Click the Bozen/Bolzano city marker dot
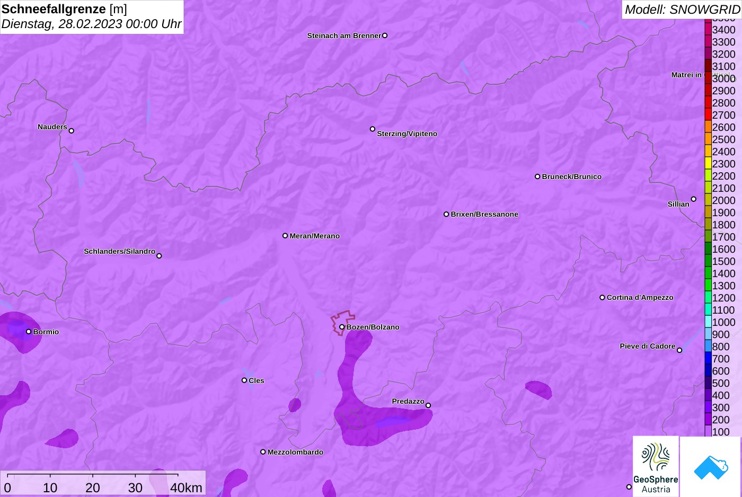The width and height of the screenshot is (742, 497). (342, 327)
